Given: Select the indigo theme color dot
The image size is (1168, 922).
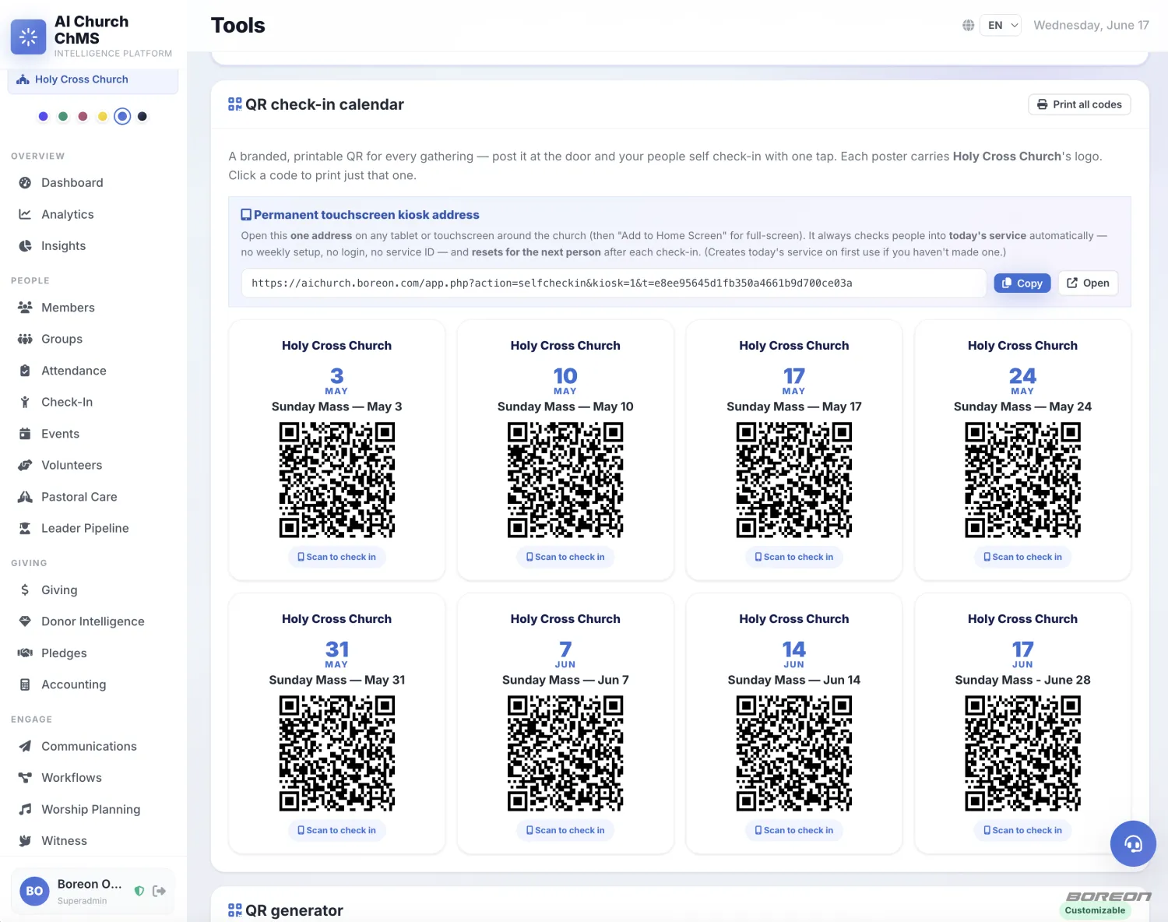Looking at the screenshot, I should [x=43, y=116].
